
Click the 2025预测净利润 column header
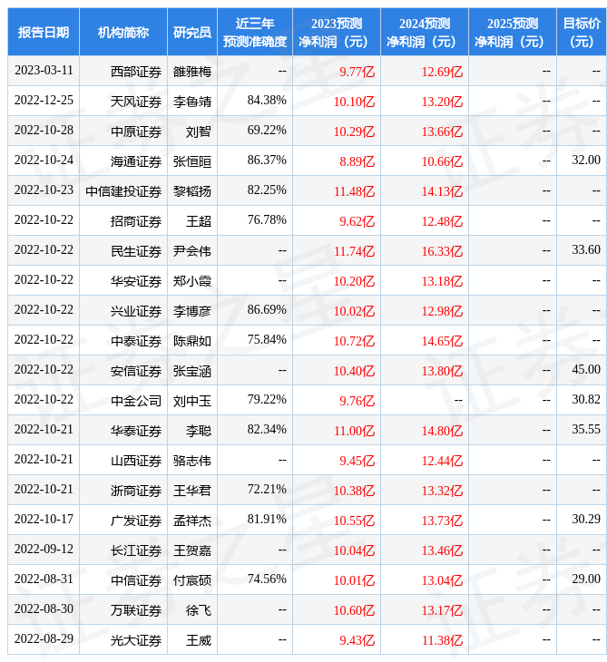click(x=512, y=33)
